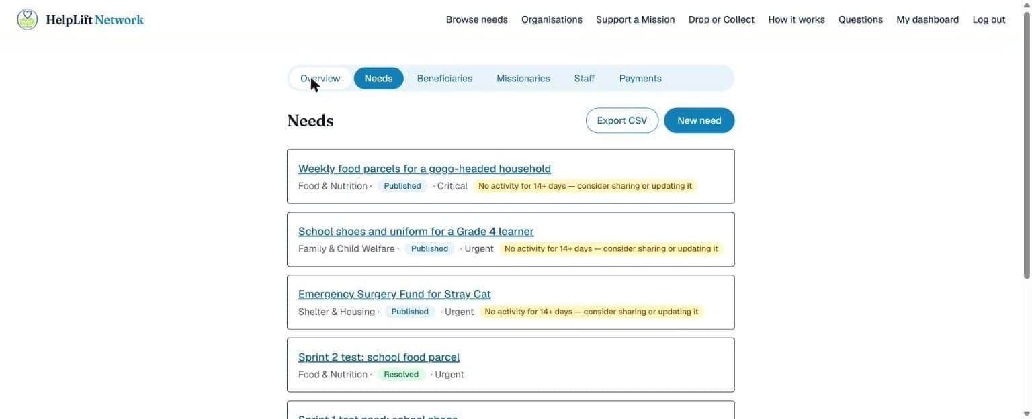Go to the Questions page
Viewport: 1032px width, 419px height.
861,19
